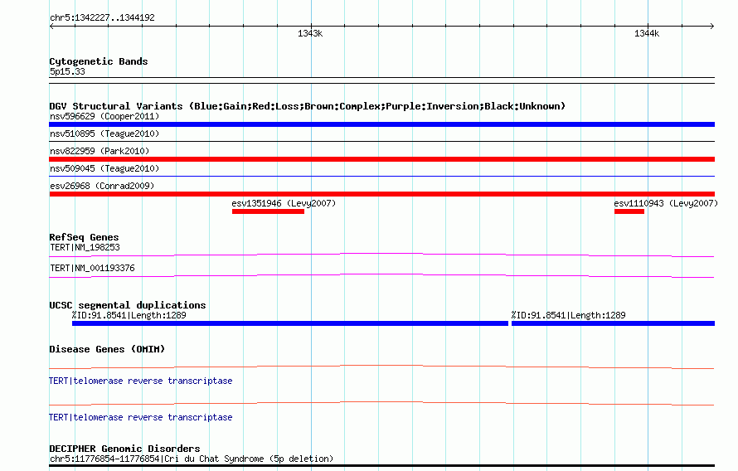Click the right arrowhead of the ruler
Screen dimensions: 738x471
[x=712, y=27]
